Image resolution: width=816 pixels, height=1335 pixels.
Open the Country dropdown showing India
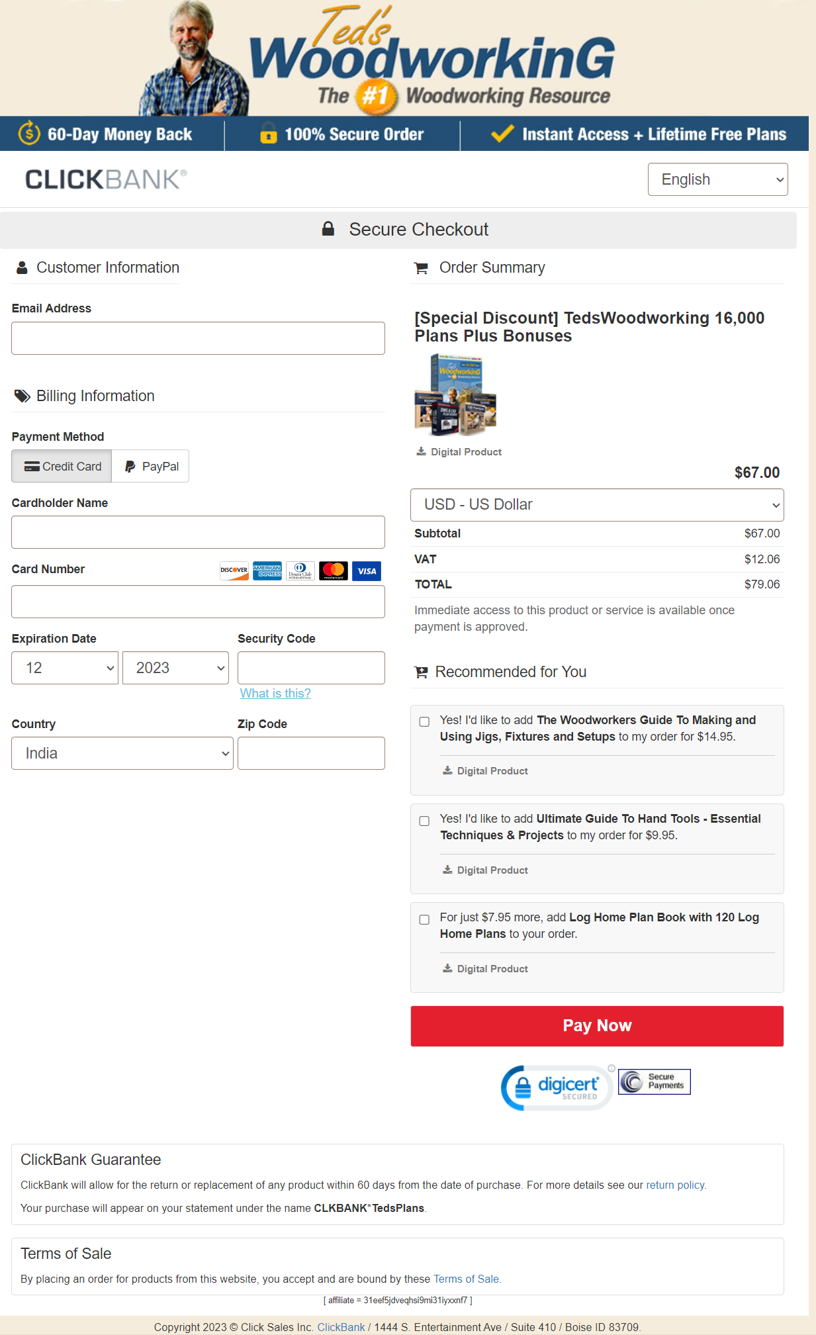point(122,753)
